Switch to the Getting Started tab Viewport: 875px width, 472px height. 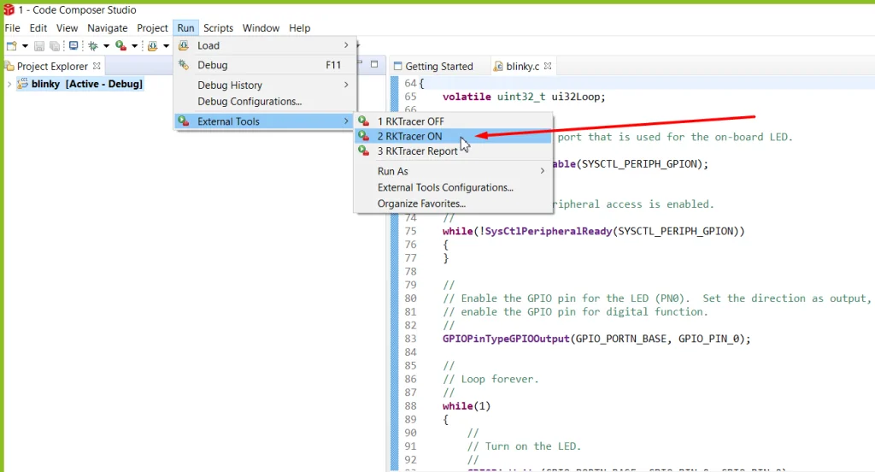(439, 67)
